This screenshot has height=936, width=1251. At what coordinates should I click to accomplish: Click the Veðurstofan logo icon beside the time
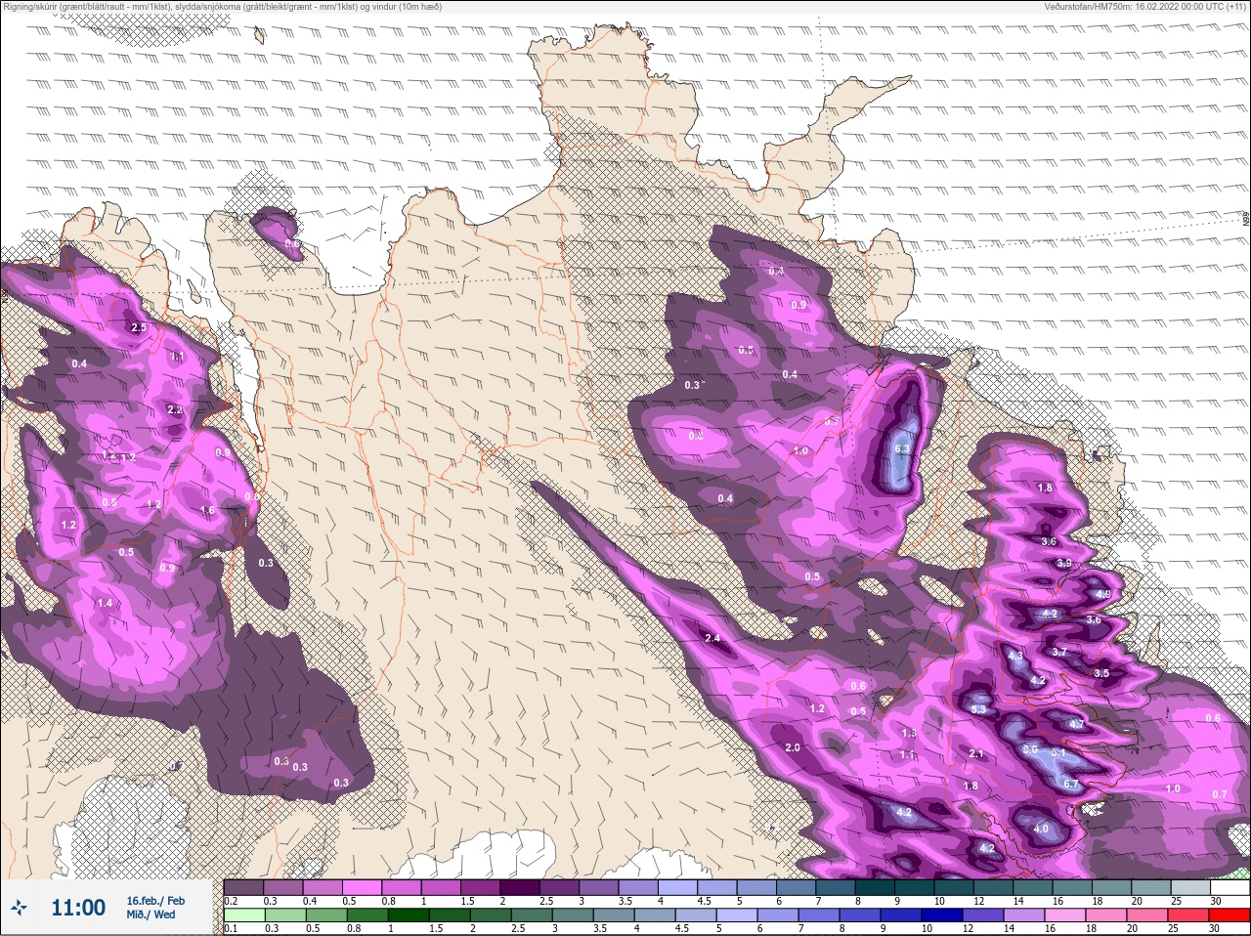coord(19,908)
